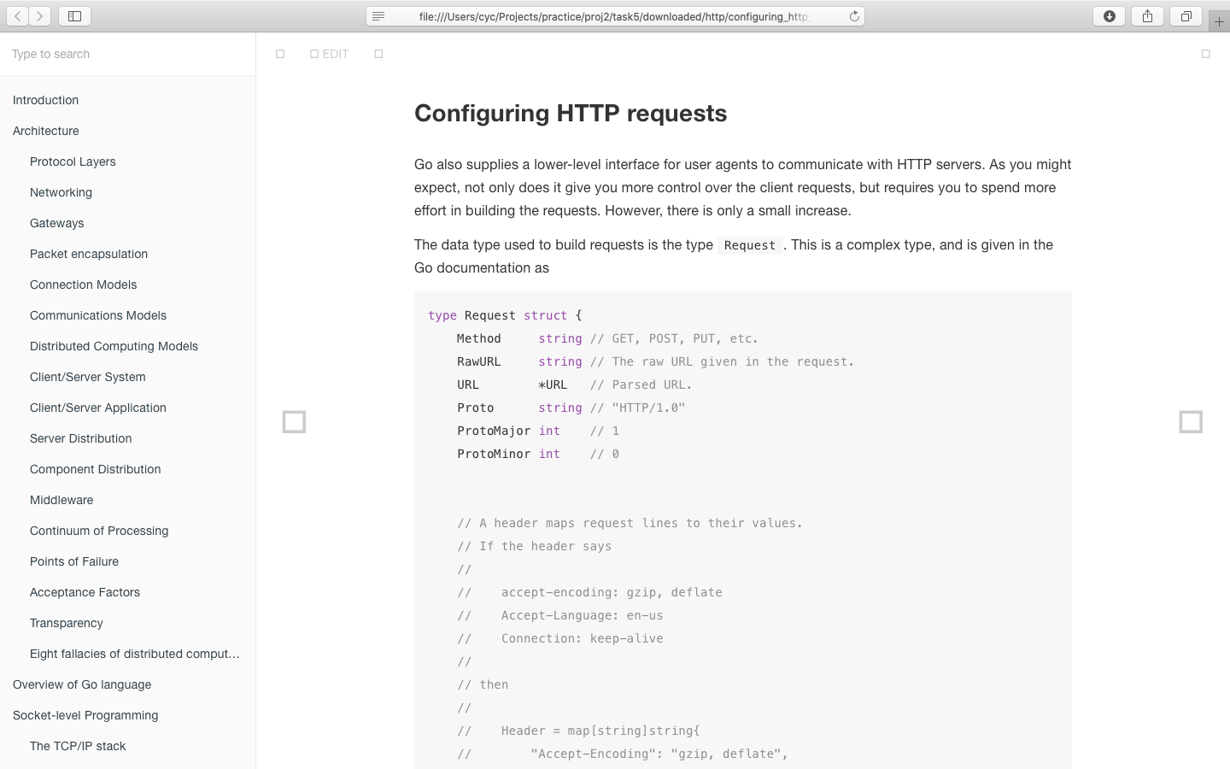Open the Downloads icon in the toolbar
This screenshot has height=769, width=1230.
coord(1109,16)
